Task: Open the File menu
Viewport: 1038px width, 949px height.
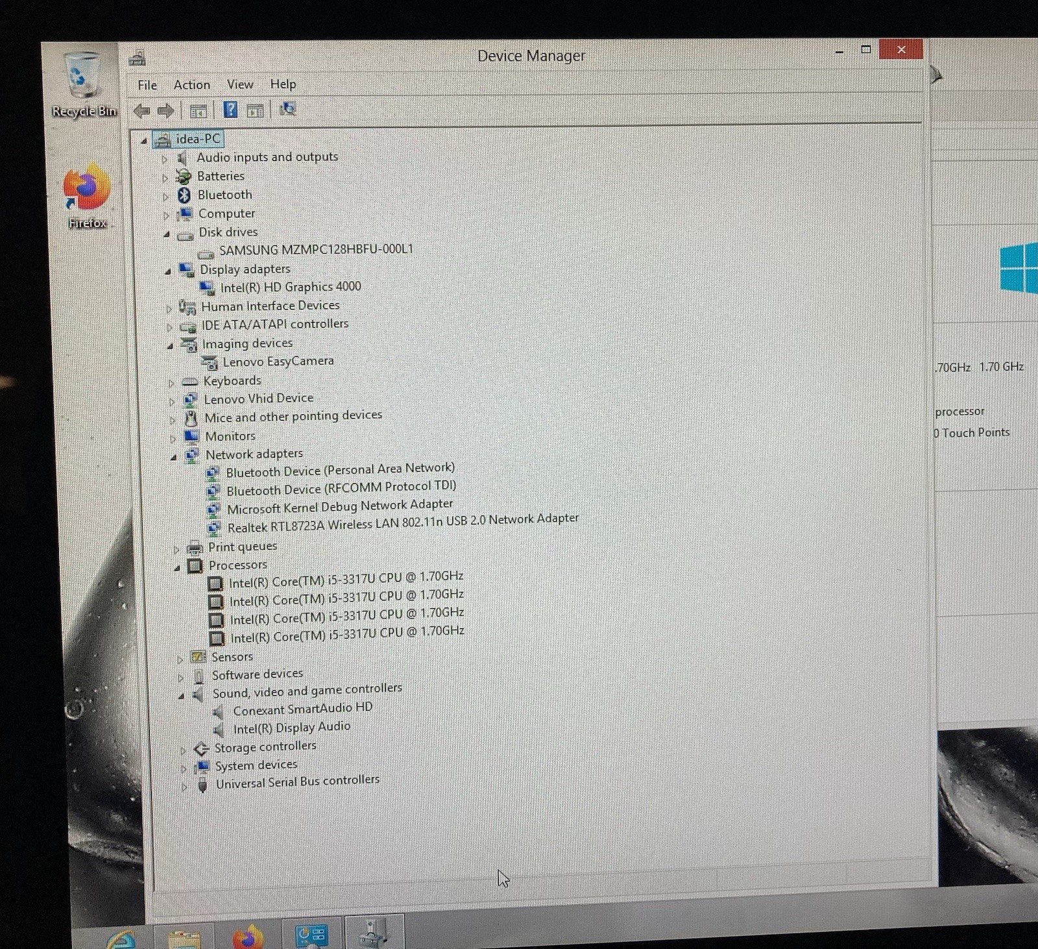Action: tap(147, 85)
